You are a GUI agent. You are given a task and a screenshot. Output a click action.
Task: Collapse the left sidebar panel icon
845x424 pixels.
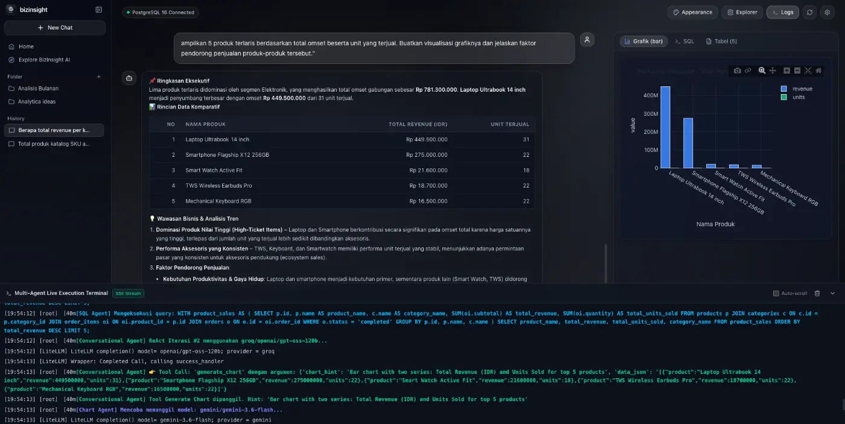point(99,10)
